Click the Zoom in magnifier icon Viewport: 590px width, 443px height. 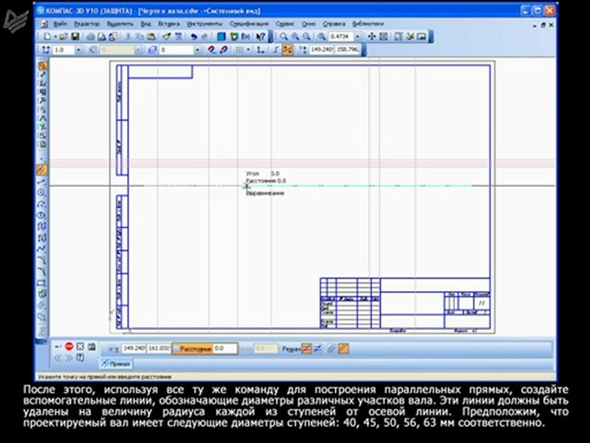click(x=296, y=36)
